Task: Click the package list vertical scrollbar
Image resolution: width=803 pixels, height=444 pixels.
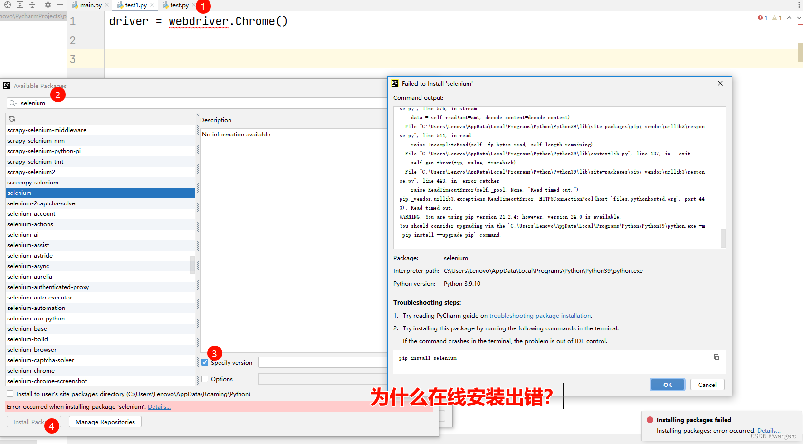Action: tap(192, 265)
